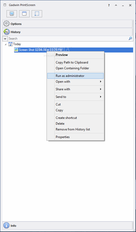Select Open Containing Folder
136x232 pixels.
pos(75,68)
